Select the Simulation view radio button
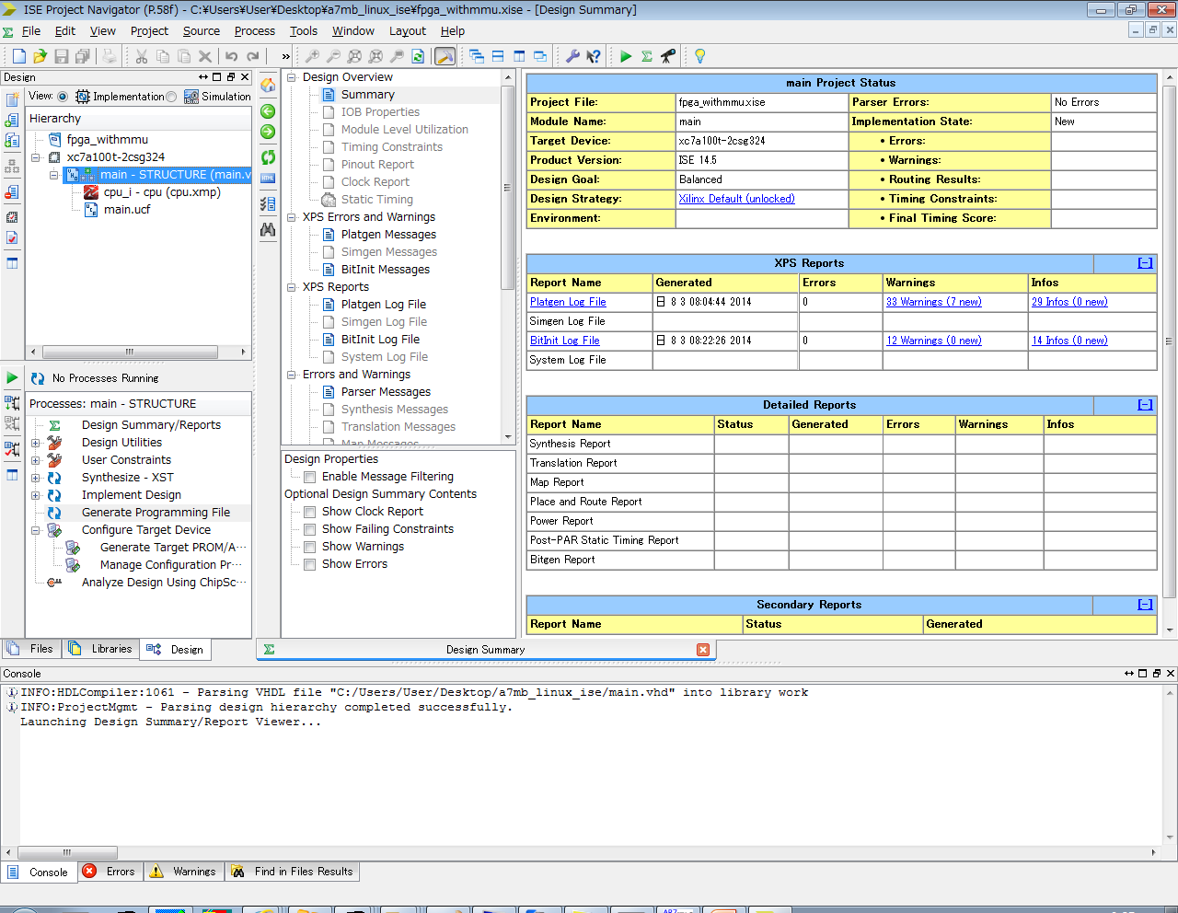Screen dimensions: 1178x913 tap(172, 97)
